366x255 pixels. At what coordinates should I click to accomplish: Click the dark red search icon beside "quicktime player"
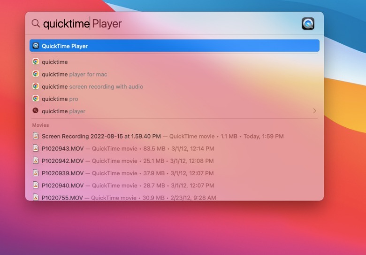pyautogui.click(x=36, y=111)
